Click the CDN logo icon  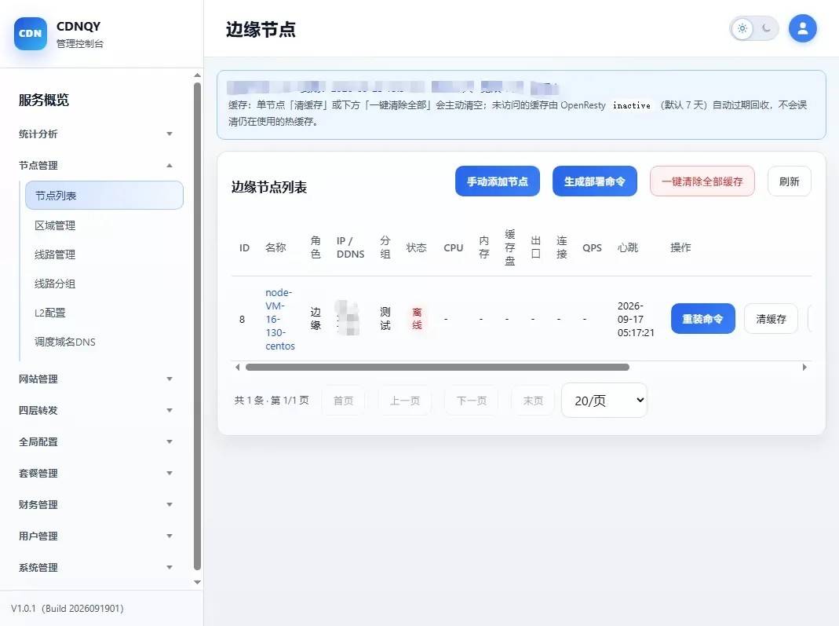point(31,34)
